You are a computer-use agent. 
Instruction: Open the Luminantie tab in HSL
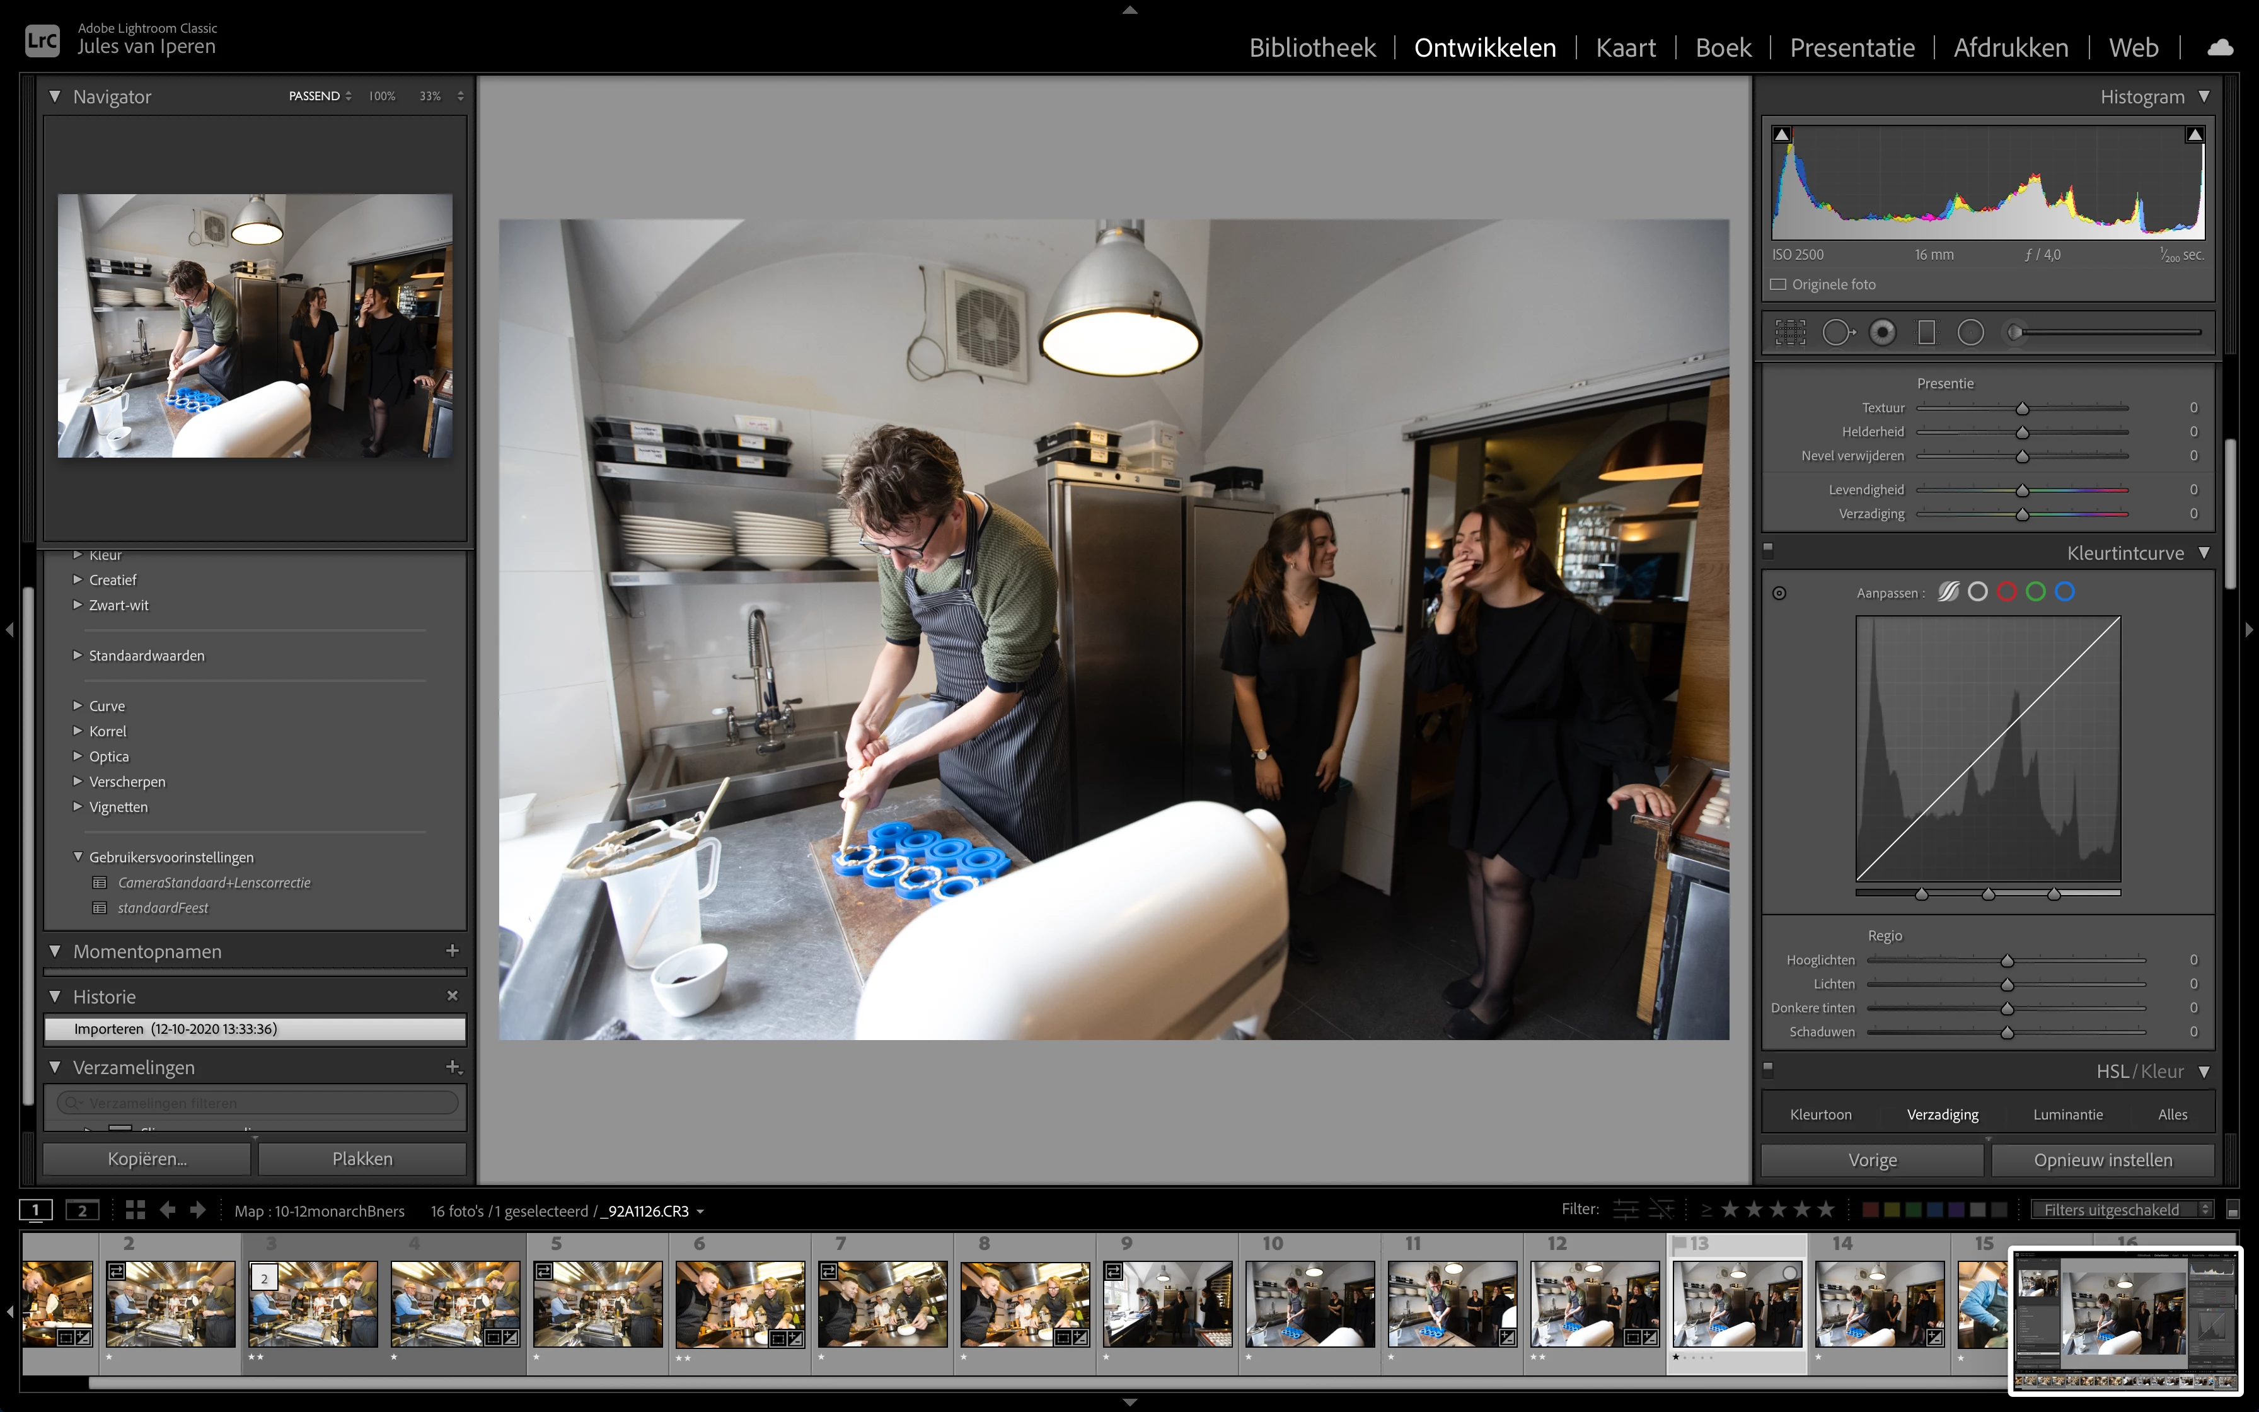click(x=2067, y=1114)
